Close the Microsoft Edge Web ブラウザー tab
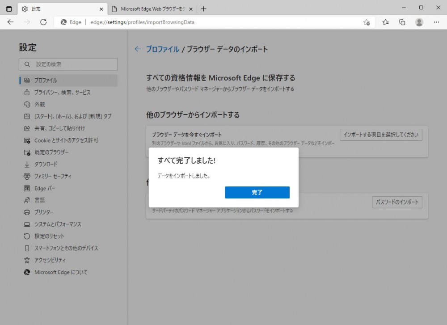Image resolution: width=447 pixels, height=325 pixels. pyautogui.click(x=191, y=9)
